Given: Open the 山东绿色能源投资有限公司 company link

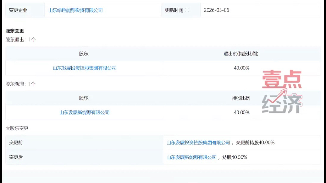Looking at the screenshot, I should 75,10.
